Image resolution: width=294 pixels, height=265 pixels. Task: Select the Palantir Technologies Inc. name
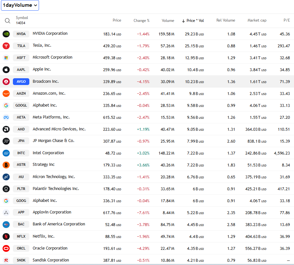56,189
